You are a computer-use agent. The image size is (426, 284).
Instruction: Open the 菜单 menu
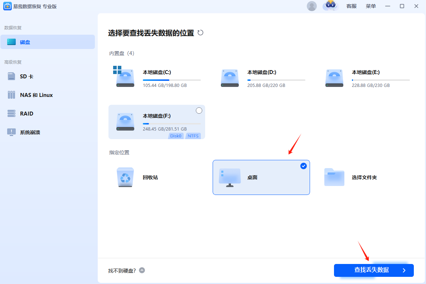pyautogui.click(x=371, y=6)
